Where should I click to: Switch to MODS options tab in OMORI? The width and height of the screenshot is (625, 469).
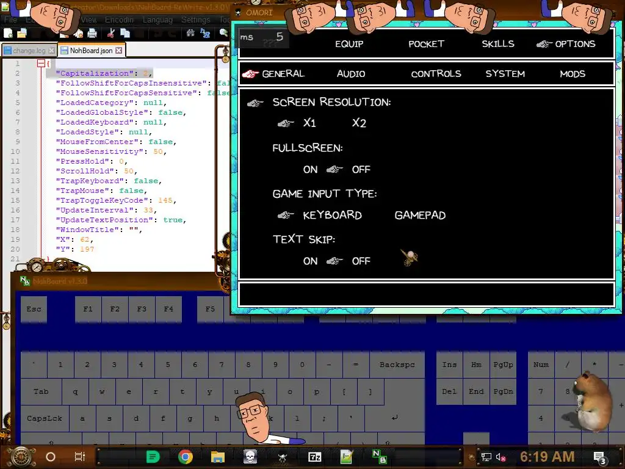(x=573, y=74)
